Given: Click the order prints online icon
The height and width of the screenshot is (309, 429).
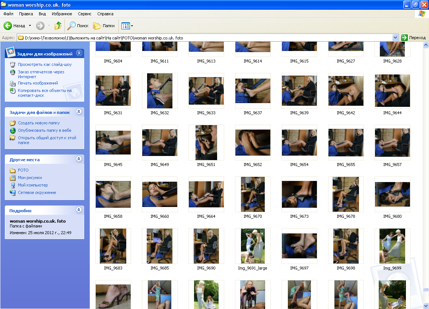Looking at the screenshot, I should tap(13, 72).
